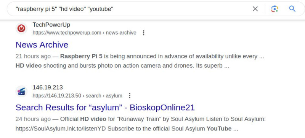Click bold "YouTube" word in second snippet
Image resolution: width=305 pixels, height=138 pixels.
click(219, 128)
